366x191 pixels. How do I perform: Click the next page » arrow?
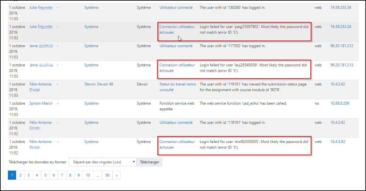tap(116, 175)
